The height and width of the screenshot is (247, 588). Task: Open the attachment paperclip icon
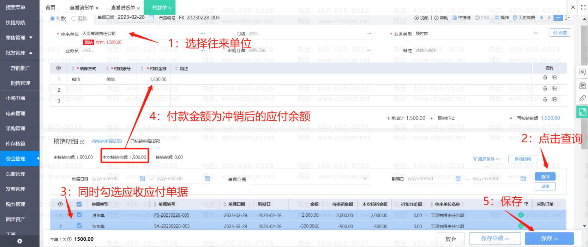point(583,98)
